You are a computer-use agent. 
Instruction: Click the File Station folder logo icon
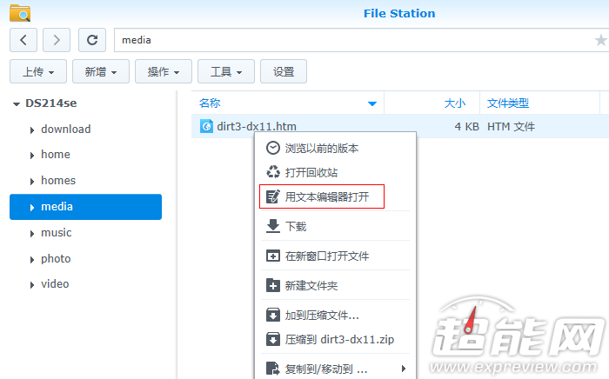click(x=20, y=13)
